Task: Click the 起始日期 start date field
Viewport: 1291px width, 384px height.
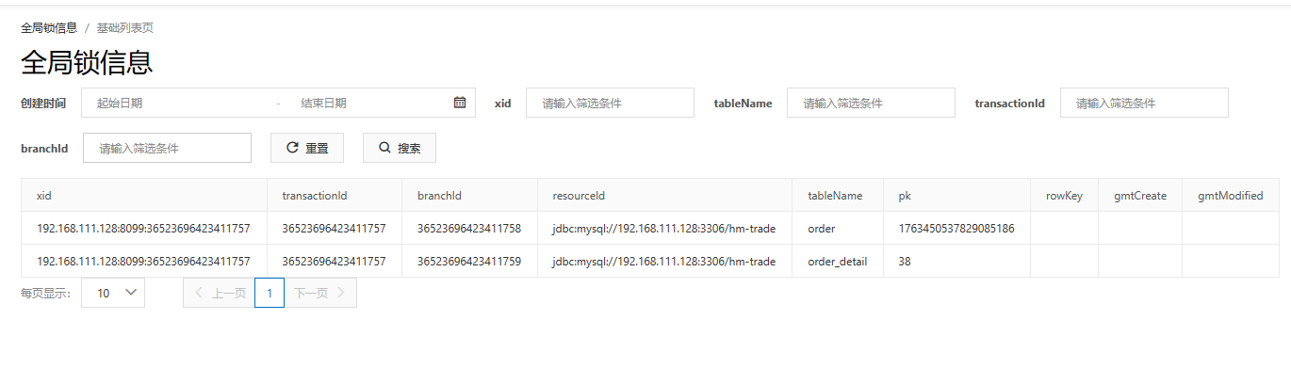Action: click(179, 103)
